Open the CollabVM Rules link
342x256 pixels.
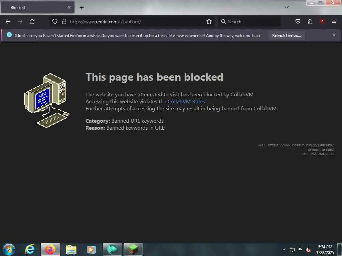point(186,101)
